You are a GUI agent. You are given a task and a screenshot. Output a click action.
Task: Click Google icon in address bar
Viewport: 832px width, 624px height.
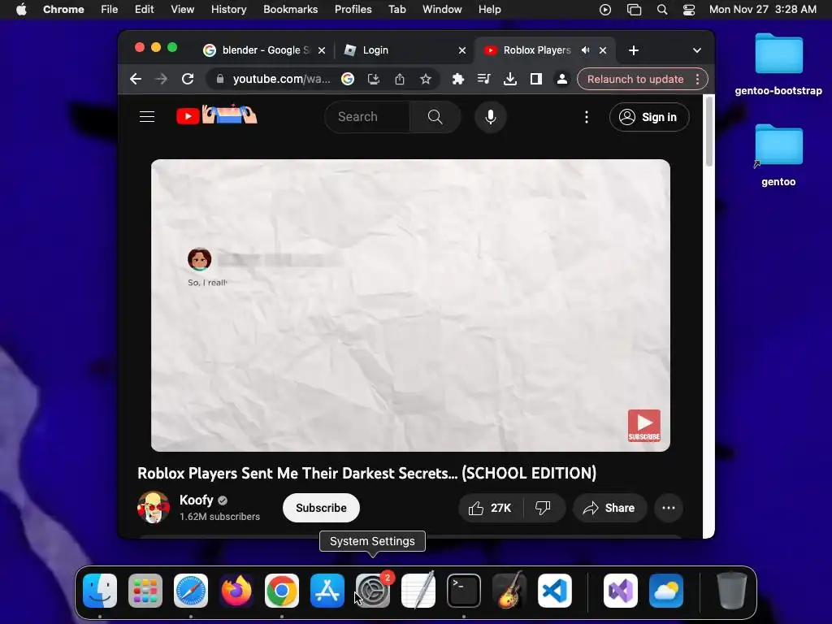coord(348,79)
